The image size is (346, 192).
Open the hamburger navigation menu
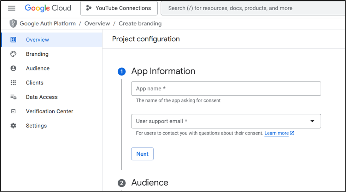tap(12, 8)
